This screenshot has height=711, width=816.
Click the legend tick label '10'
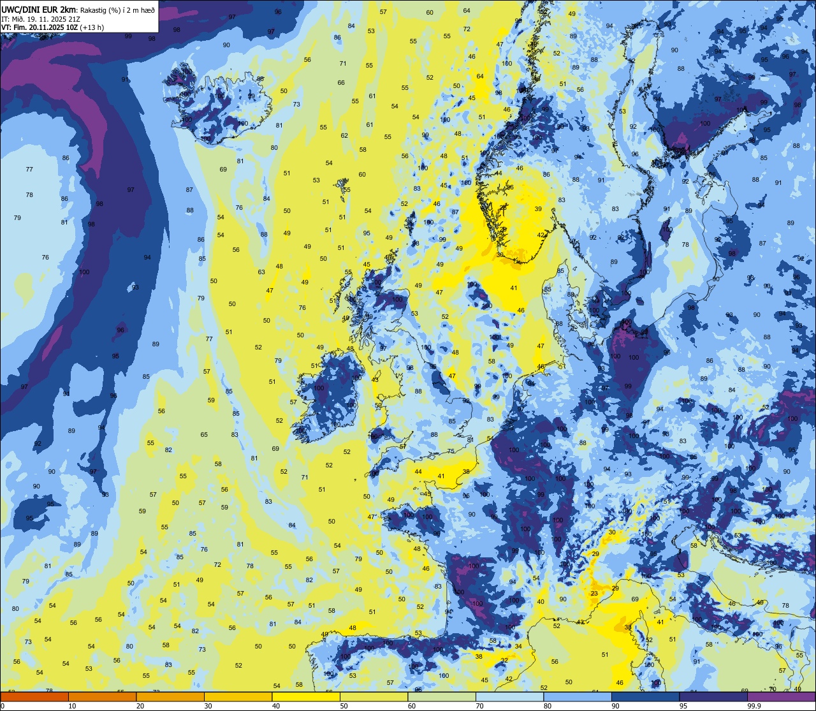tap(72, 706)
